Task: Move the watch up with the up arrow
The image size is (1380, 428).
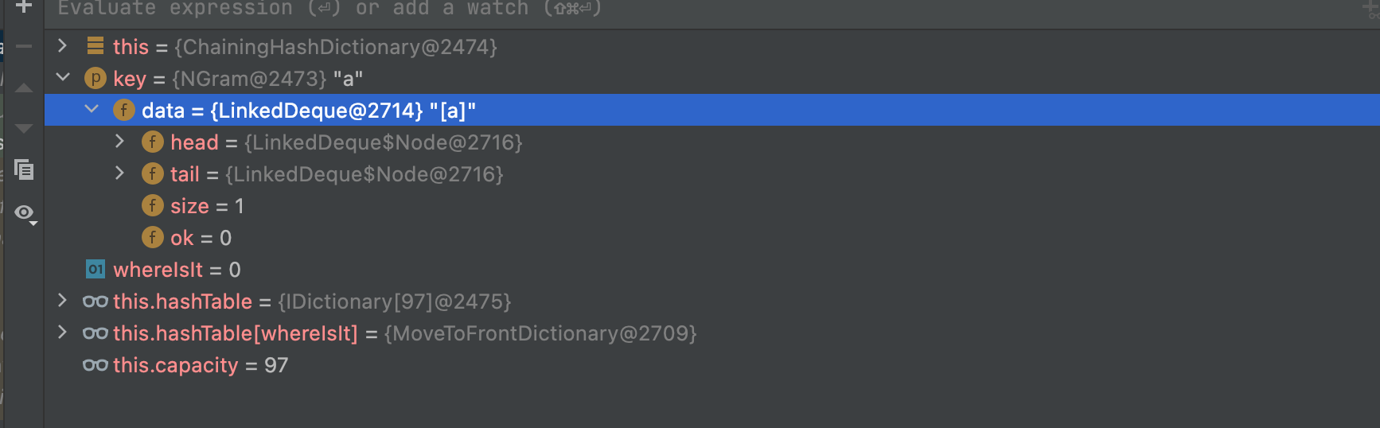Action: tap(24, 88)
